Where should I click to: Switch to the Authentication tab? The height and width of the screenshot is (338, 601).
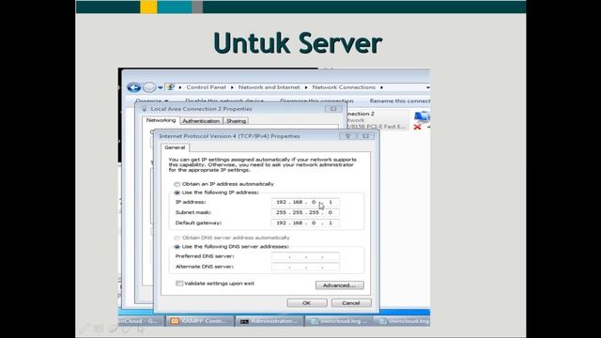pyautogui.click(x=201, y=121)
